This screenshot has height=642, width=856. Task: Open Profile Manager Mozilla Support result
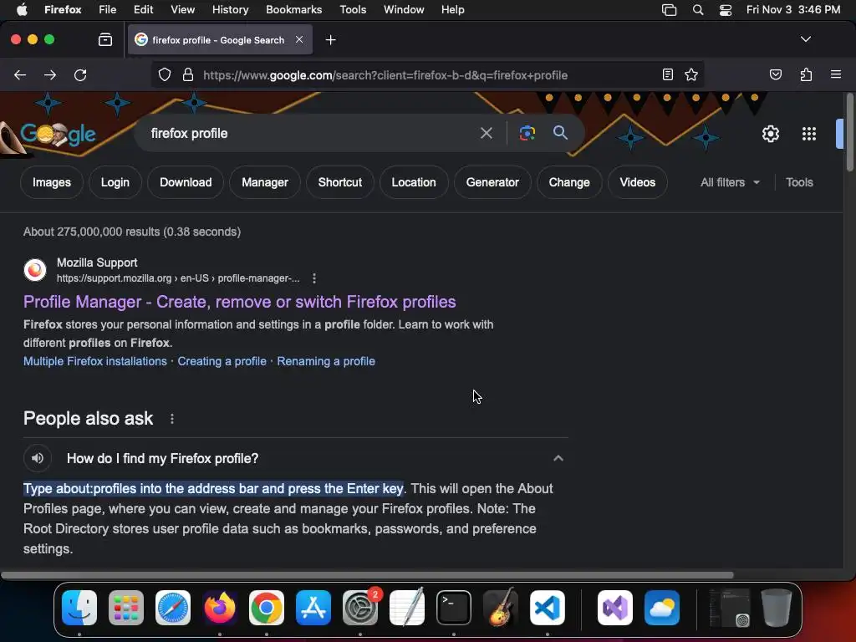coord(240,302)
